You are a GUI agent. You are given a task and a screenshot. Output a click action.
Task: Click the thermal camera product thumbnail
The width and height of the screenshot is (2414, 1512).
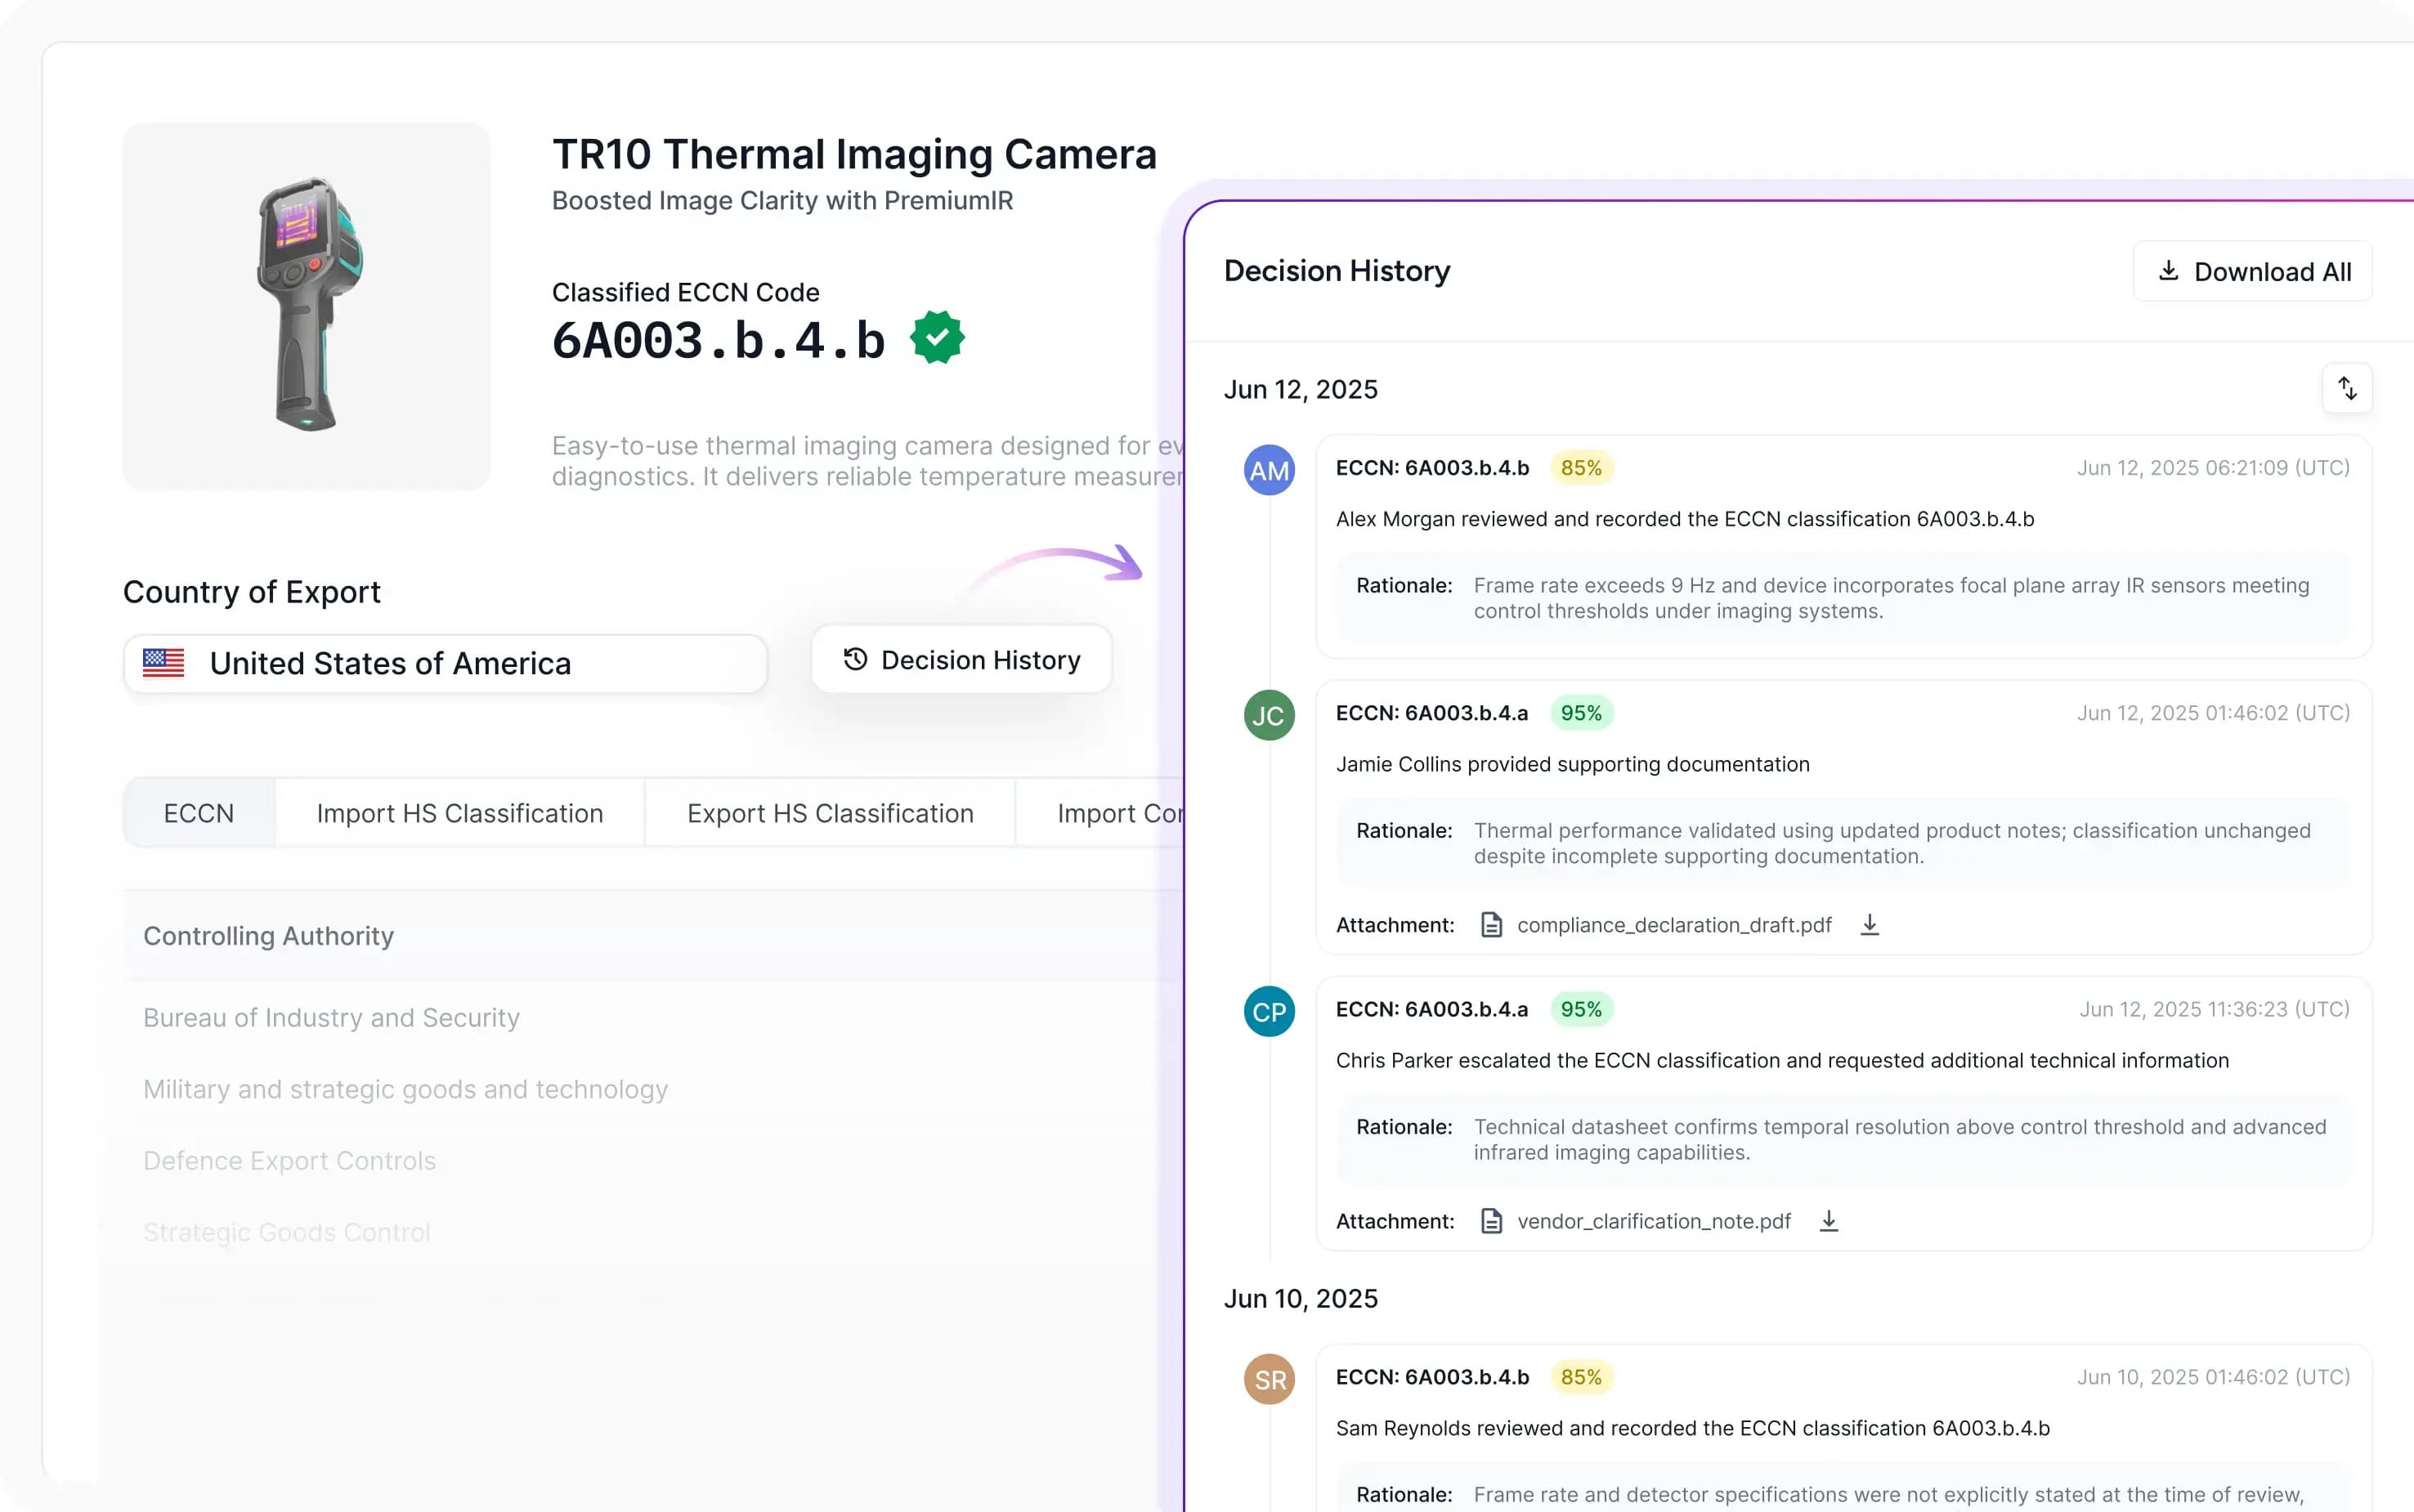point(306,306)
